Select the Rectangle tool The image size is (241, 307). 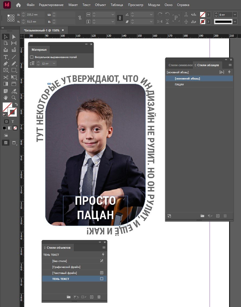[14, 70]
